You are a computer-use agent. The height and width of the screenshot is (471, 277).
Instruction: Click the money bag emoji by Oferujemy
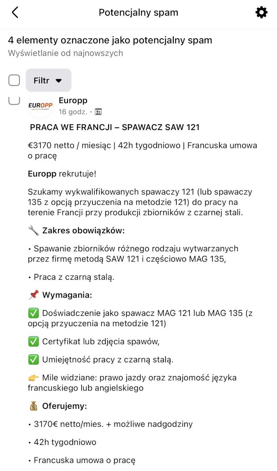pos(34,406)
